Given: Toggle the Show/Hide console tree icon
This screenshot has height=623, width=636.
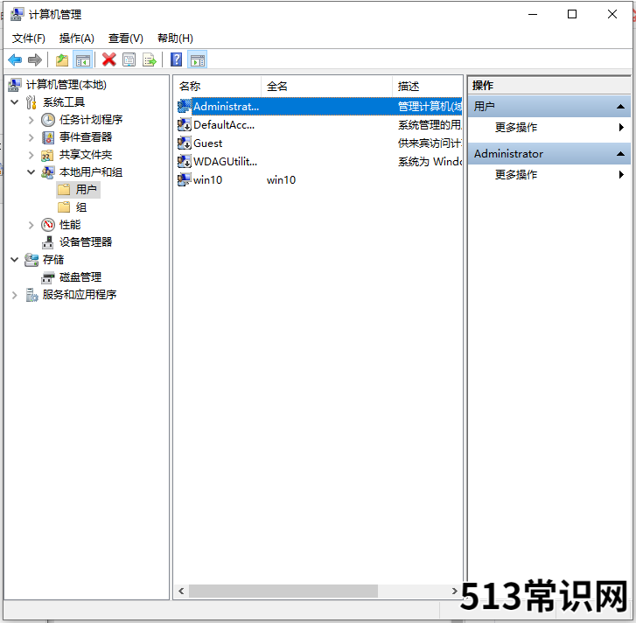Looking at the screenshot, I should tap(83, 60).
